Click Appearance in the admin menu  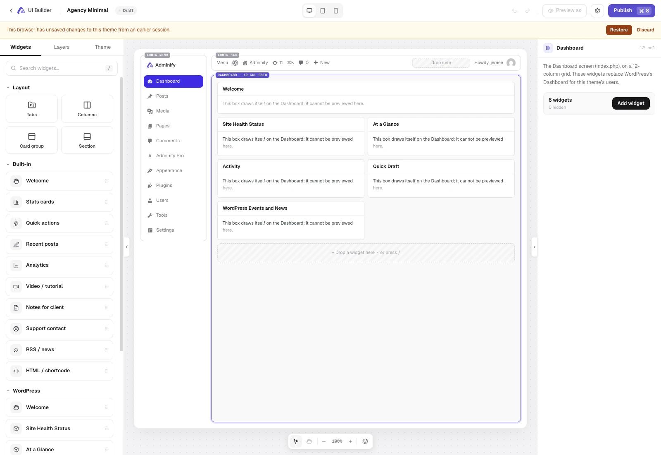tap(174, 171)
